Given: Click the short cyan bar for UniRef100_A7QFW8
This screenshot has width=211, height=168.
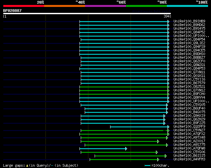Looking at the screenshot, I should pyautogui.click(x=103, y=149).
